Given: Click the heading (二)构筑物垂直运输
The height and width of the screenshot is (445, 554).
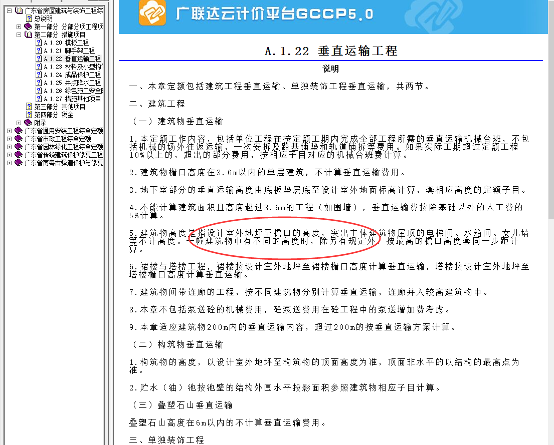Looking at the screenshot, I should tap(176, 344).
